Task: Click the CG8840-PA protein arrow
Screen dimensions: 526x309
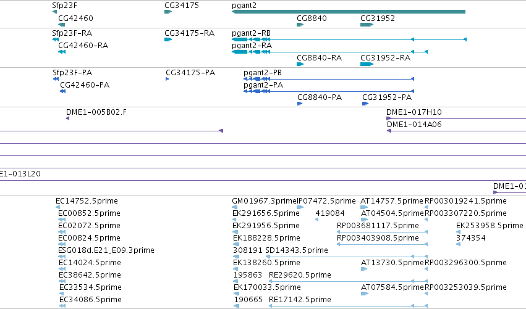Action: tap(300, 104)
